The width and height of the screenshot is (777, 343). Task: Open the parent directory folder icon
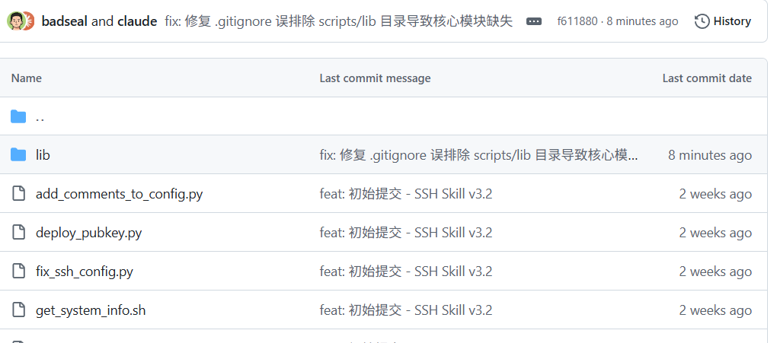[18, 117]
